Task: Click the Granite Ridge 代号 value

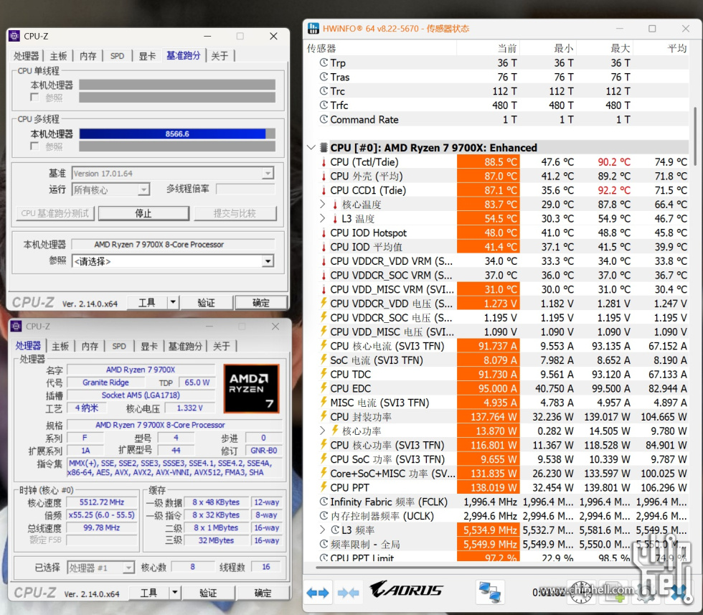Action: 106,382
